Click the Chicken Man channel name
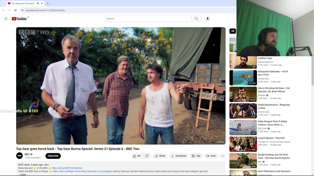314x176 pixels. pos(263,112)
